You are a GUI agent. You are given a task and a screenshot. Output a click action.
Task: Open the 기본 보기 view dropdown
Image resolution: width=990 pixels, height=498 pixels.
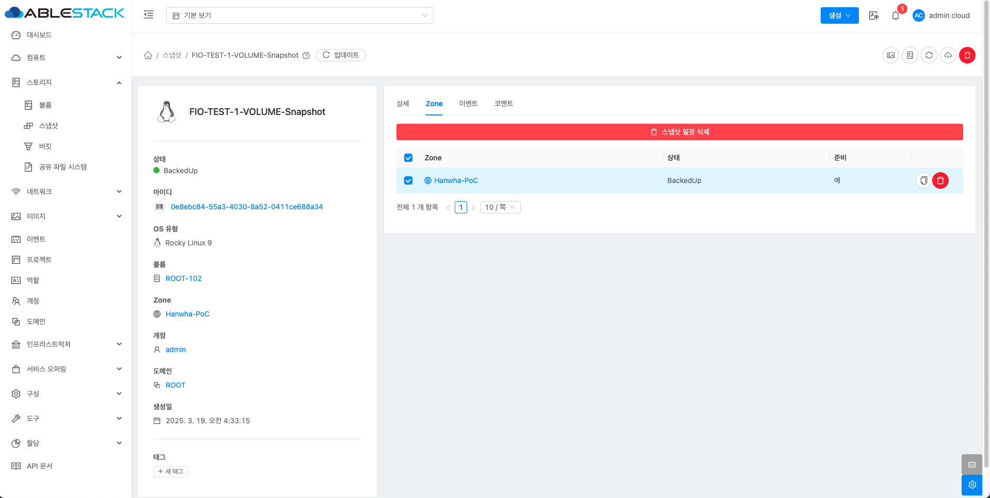[x=299, y=15]
